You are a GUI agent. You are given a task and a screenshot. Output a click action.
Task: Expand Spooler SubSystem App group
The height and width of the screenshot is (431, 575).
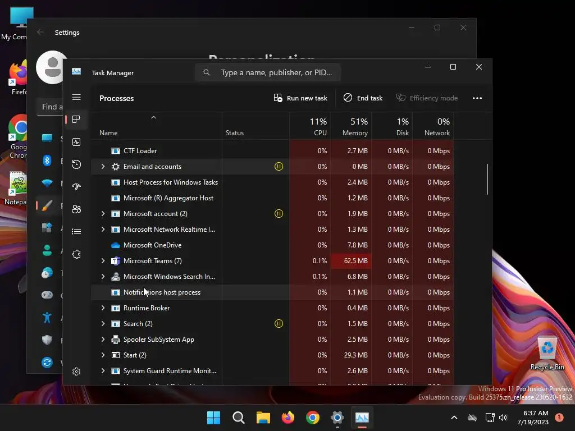(x=103, y=340)
